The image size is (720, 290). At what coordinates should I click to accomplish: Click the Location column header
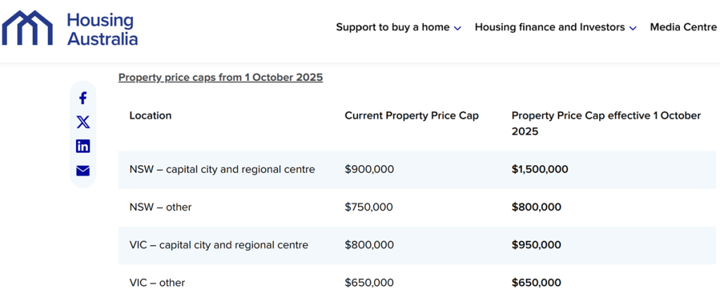click(150, 115)
